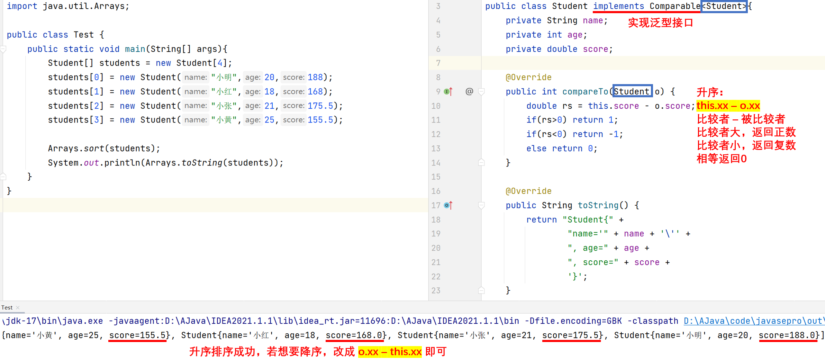Click the "小张" string argument
825x360 pixels.
point(224,106)
